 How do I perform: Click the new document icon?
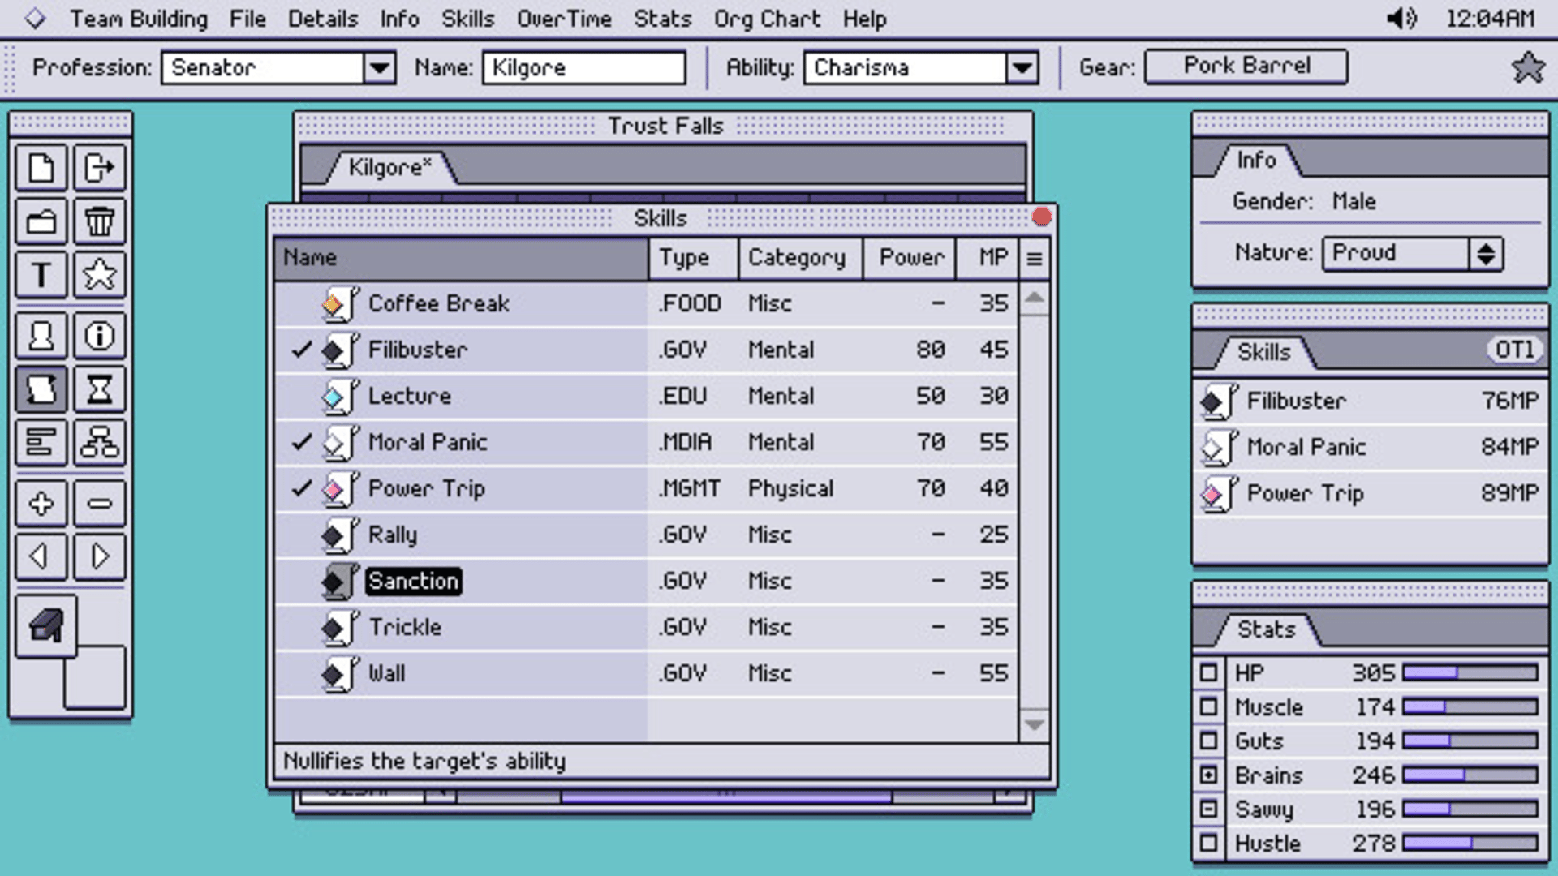pos(41,168)
